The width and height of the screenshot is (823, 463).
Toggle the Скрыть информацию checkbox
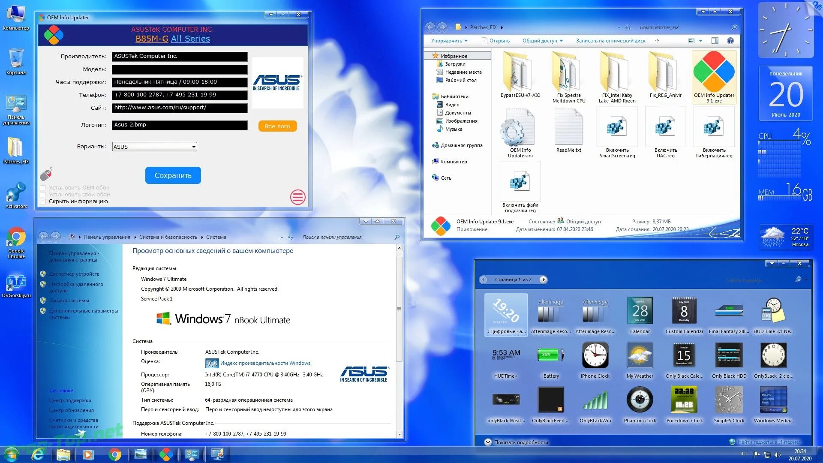click(42, 201)
